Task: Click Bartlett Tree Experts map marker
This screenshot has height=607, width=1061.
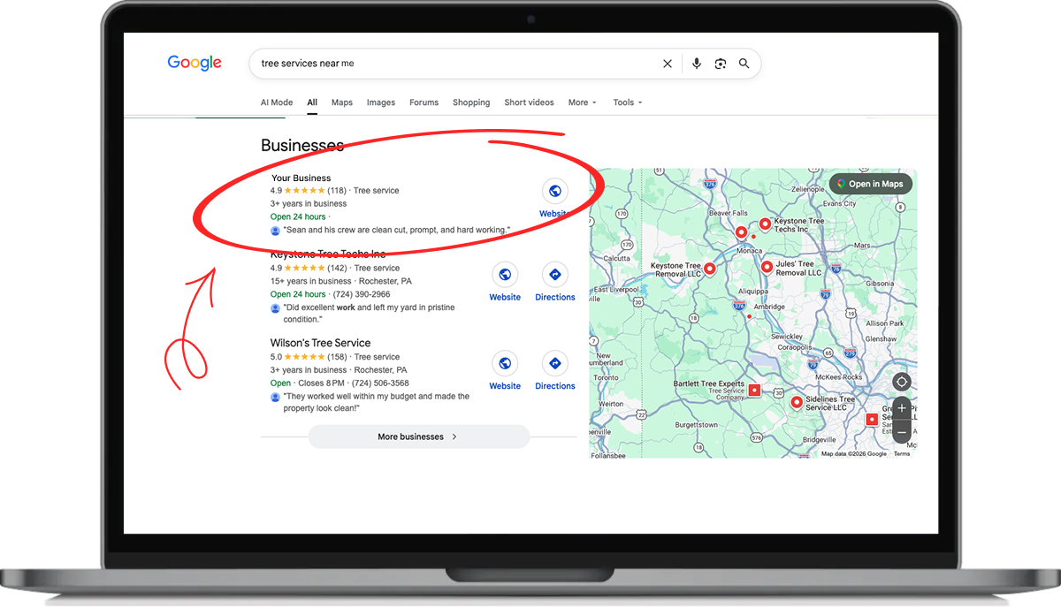Action: coord(754,391)
